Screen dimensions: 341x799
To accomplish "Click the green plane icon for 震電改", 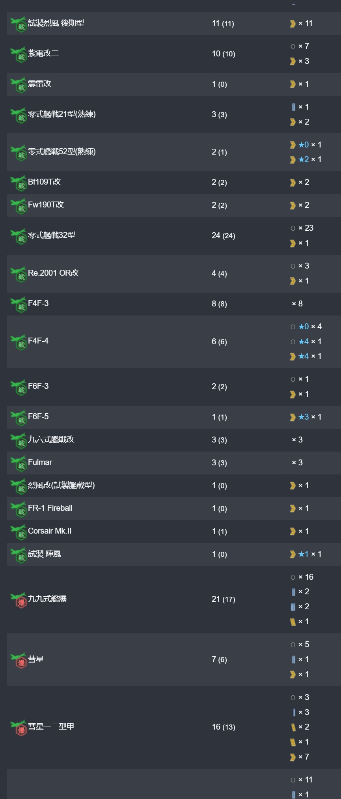I will coord(19,85).
